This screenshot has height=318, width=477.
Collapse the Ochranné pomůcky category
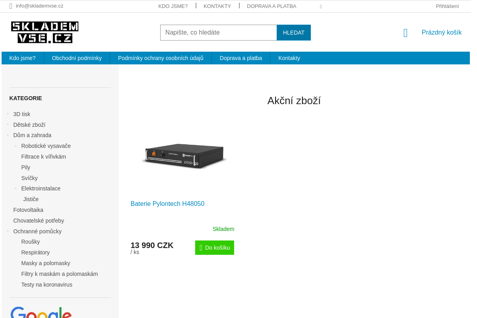(8, 231)
